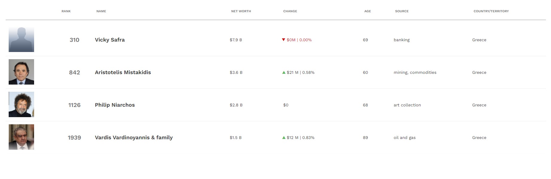Sort table by Net Worth header
Viewport: 551px width, 179px height.
point(241,11)
